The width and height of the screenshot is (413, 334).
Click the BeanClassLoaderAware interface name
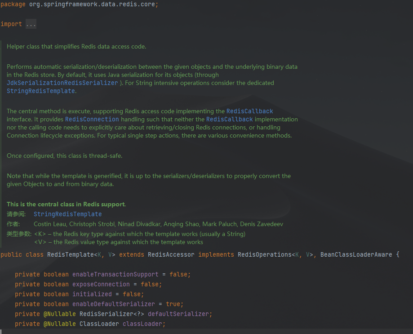[356, 255]
